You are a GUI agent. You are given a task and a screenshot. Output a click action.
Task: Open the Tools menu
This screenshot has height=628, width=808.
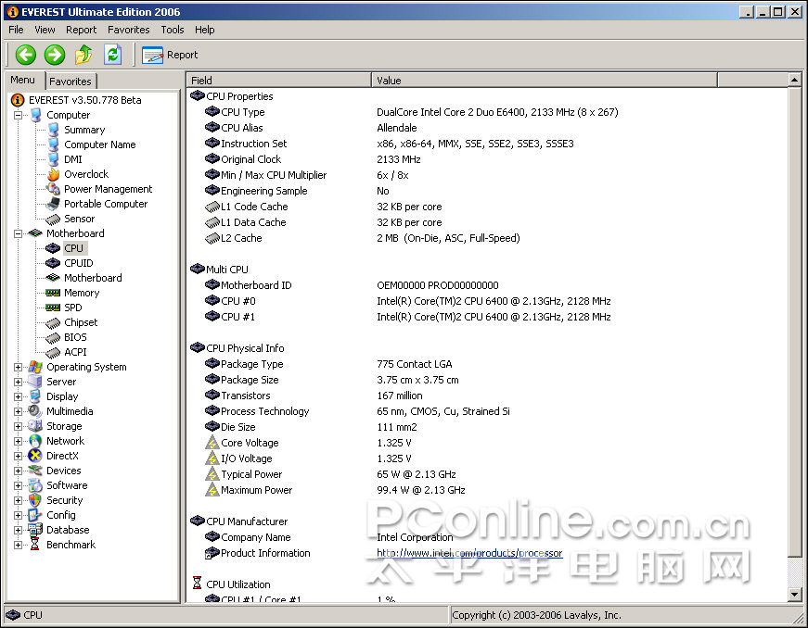[172, 30]
